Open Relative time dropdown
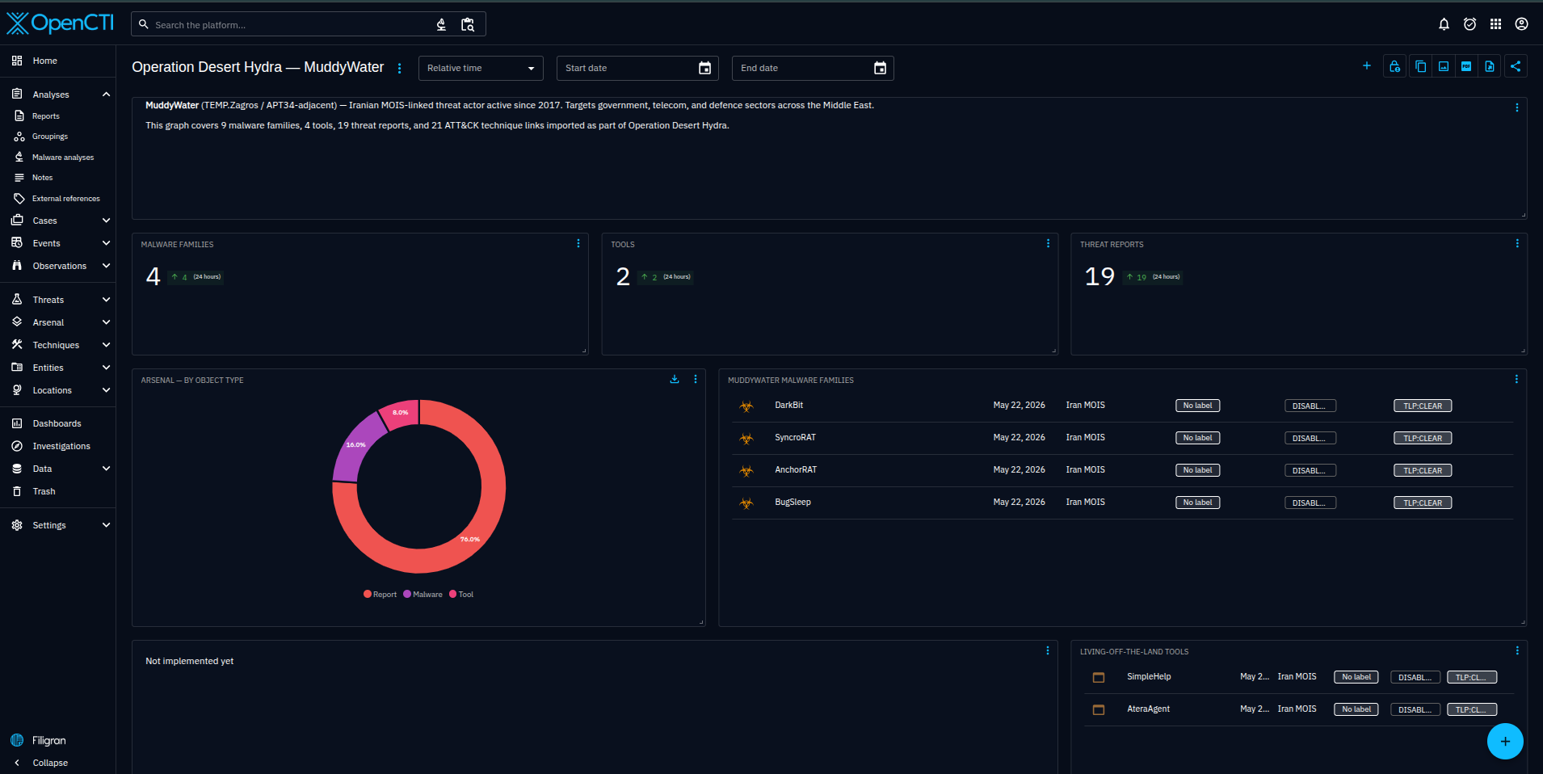Viewport: 1543px width, 774px height. point(481,69)
